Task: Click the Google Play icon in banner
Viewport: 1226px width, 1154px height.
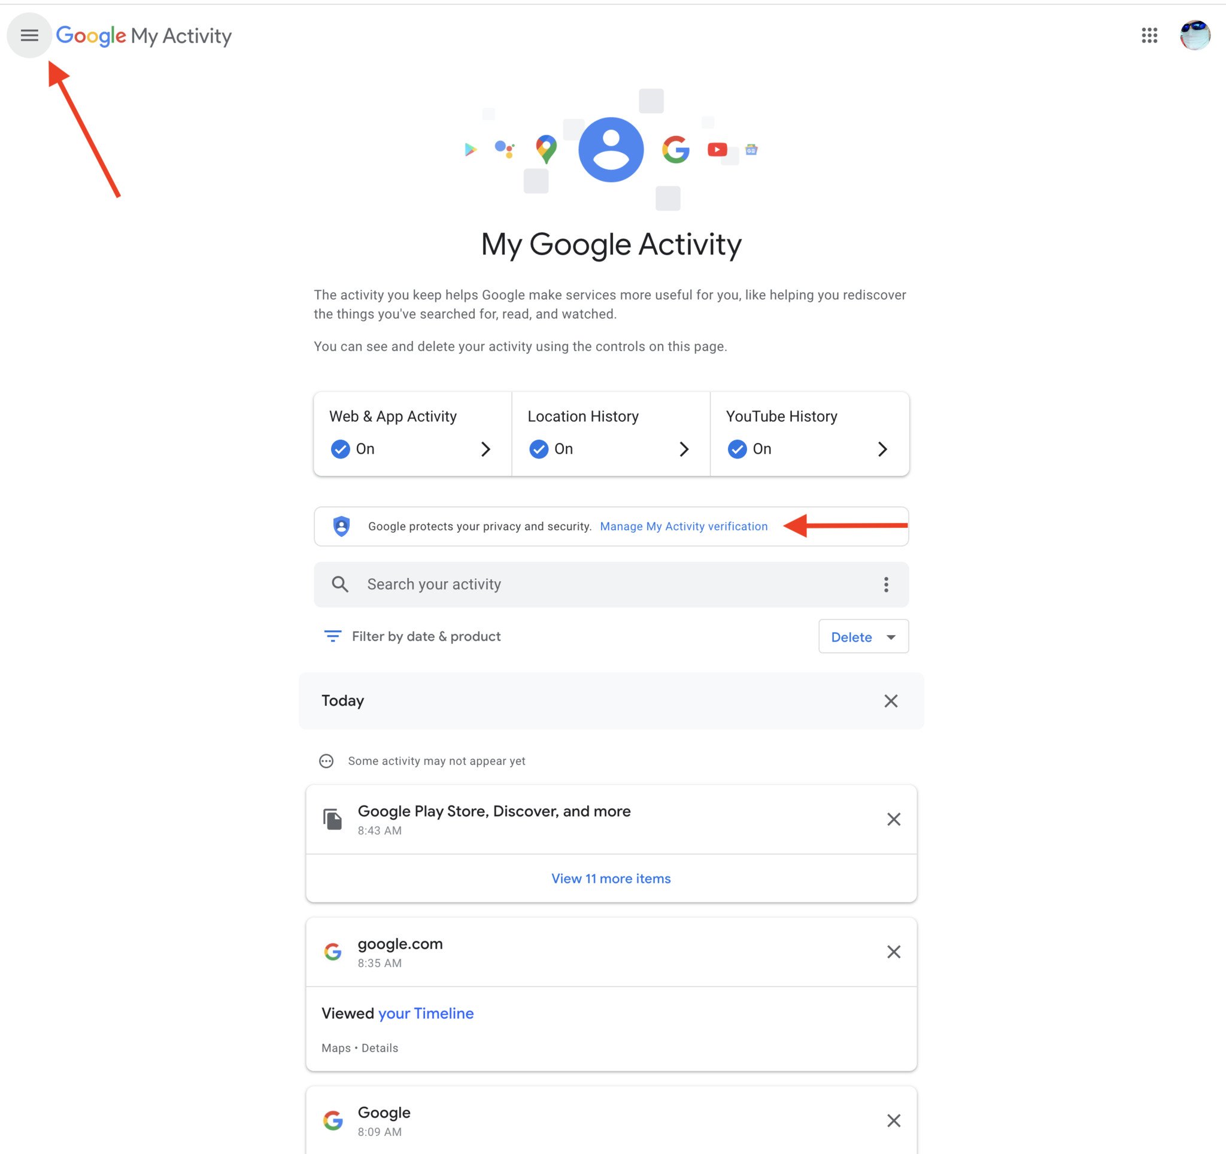Action: 471,149
